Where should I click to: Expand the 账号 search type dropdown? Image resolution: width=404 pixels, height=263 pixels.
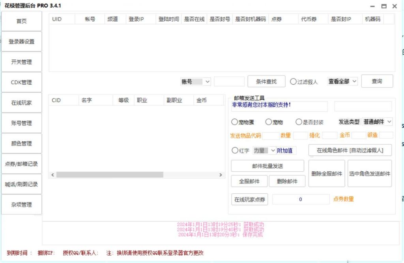click(196, 81)
